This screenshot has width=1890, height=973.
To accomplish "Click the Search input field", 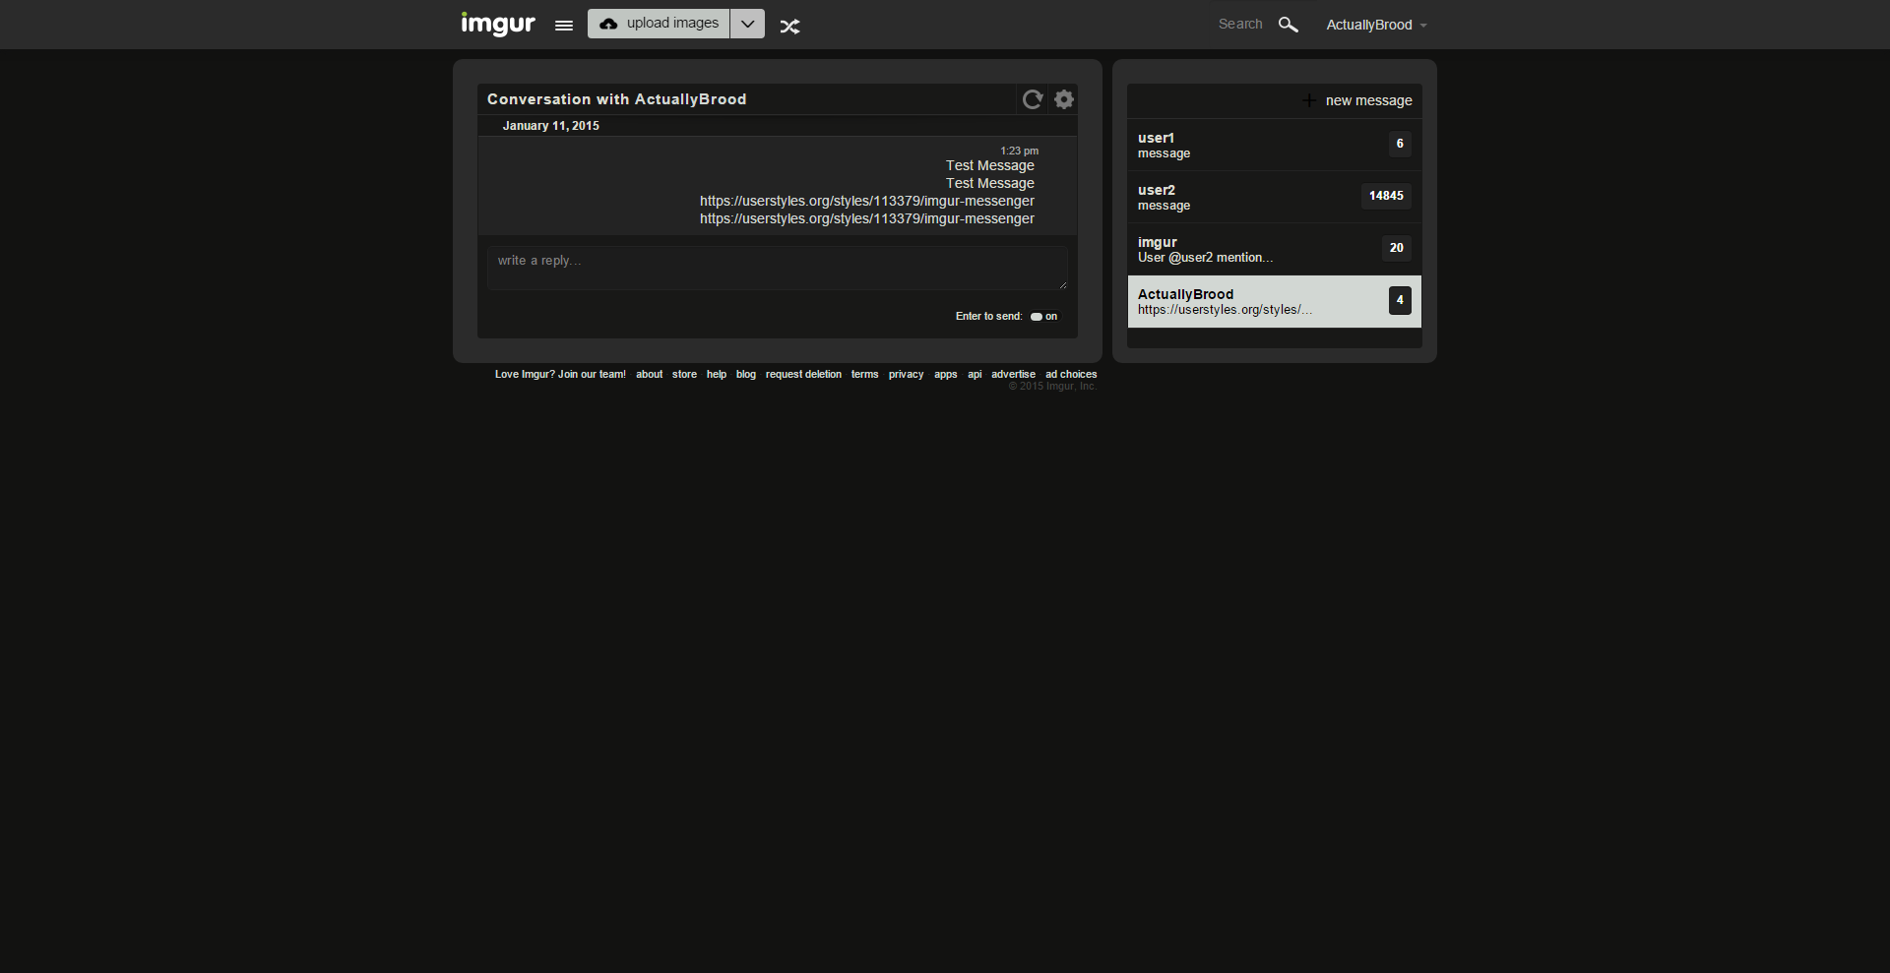I will [1240, 24].
